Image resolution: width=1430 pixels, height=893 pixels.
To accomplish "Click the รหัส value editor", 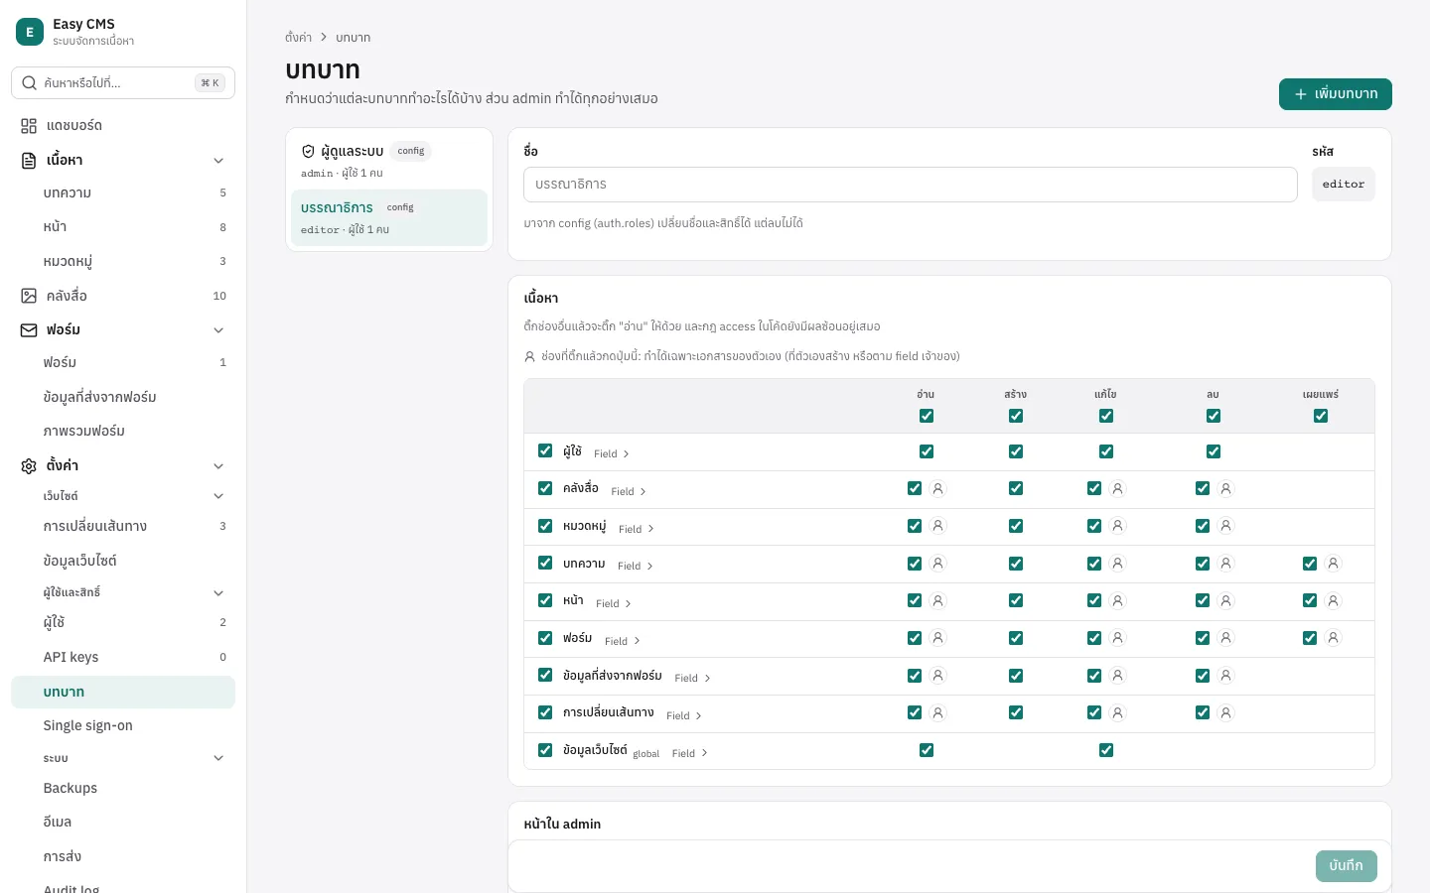I will 1344,185.
